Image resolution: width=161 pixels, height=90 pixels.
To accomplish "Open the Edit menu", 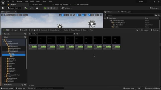I will (13, 1).
